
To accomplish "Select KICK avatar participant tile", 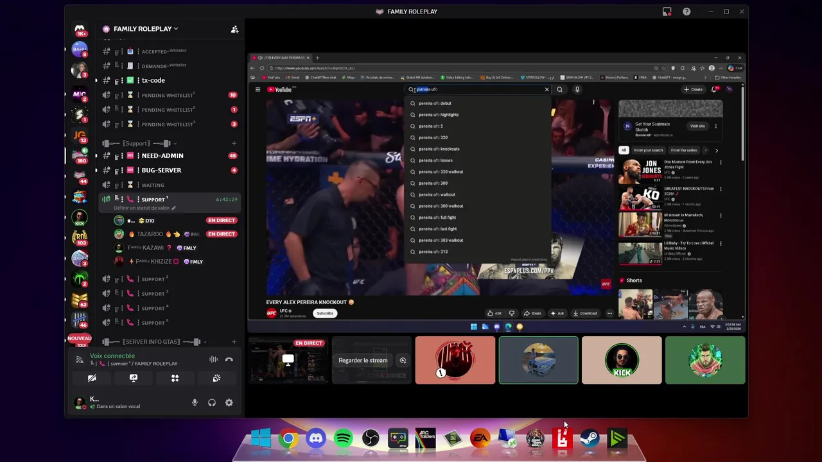I will tap(622, 360).
